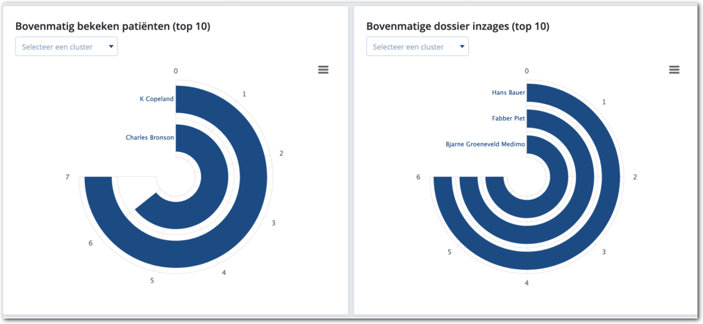Click the Bovenmatige dossier inzages chart title
The width and height of the screenshot is (703, 324).
[x=457, y=26]
